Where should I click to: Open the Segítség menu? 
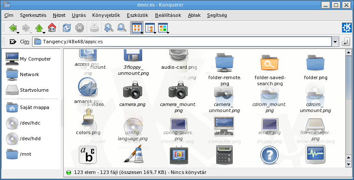[x=217, y=15]
